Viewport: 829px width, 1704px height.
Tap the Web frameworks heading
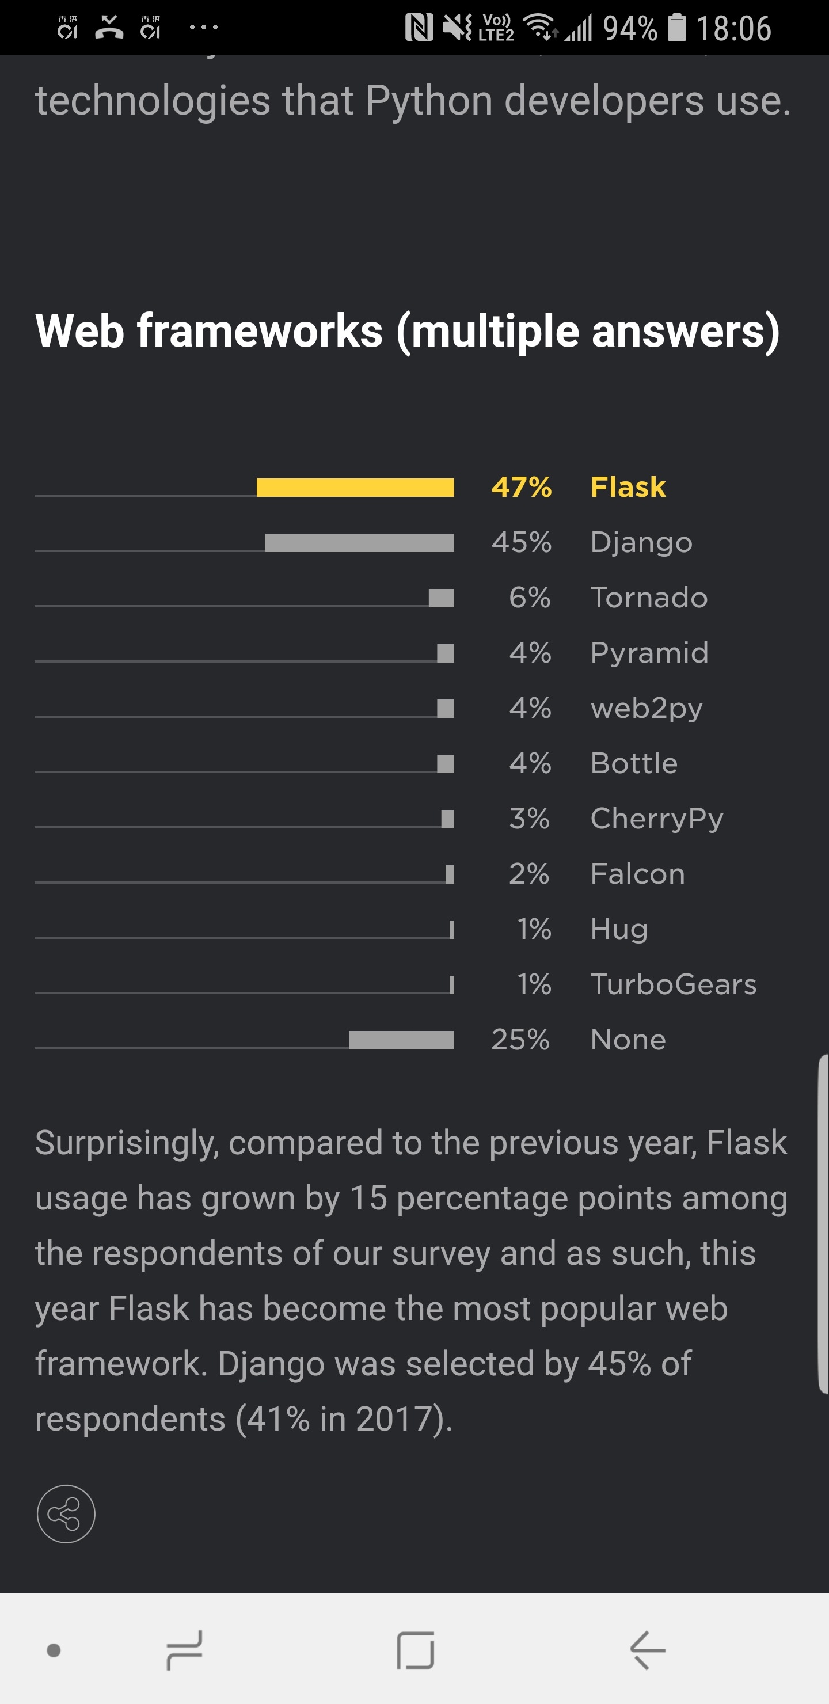[408, 330]
